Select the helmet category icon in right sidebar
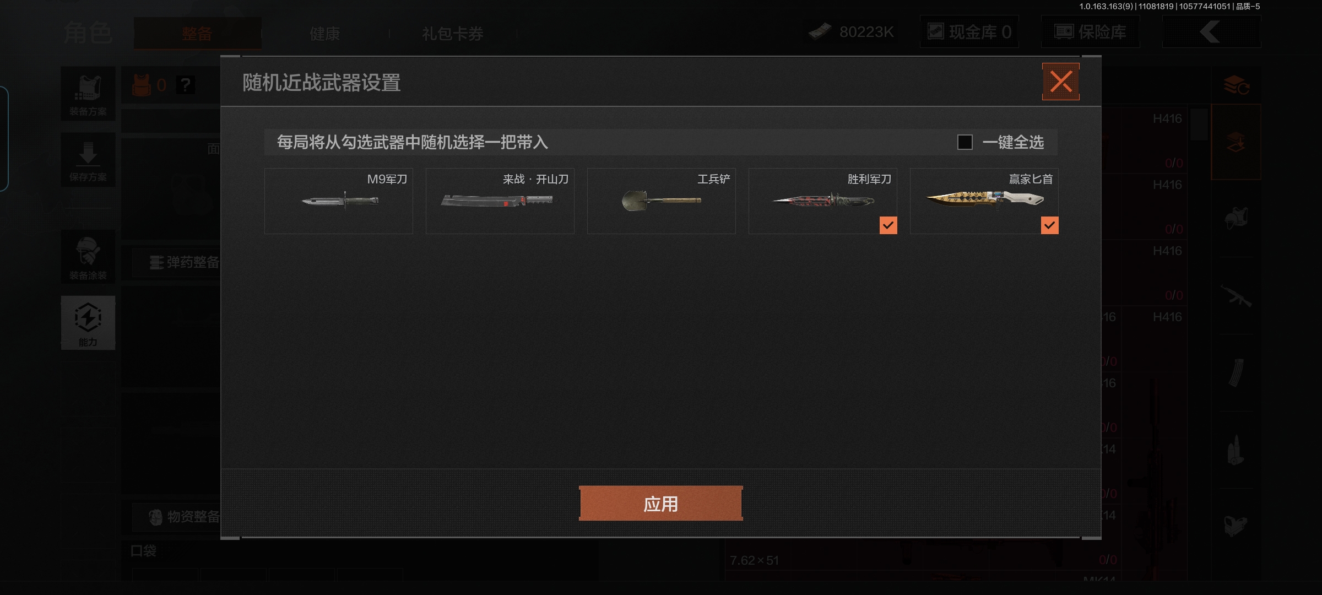 tap(1236, 218)
